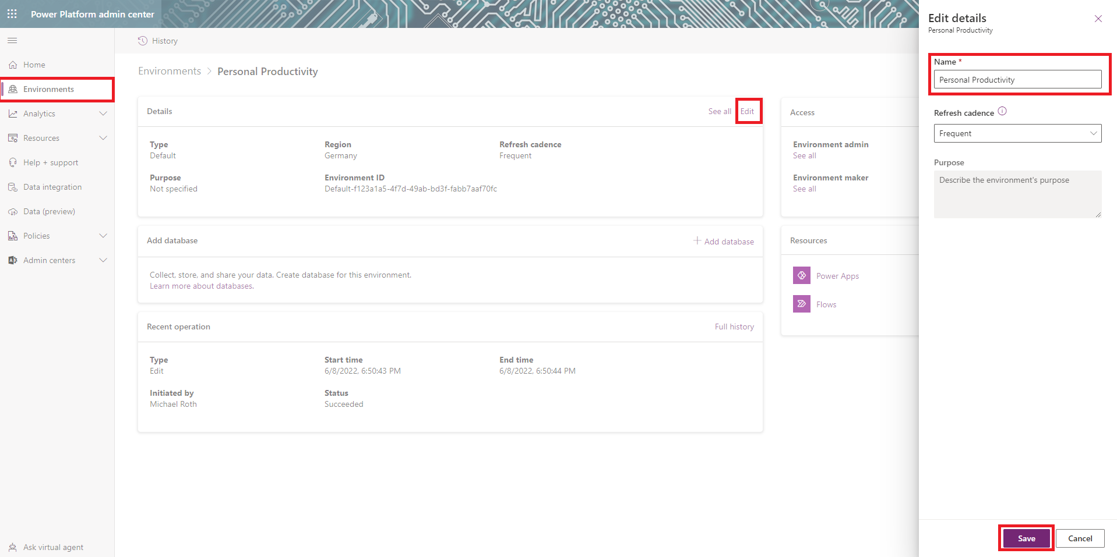Click the Start time value

click(x=362, y=371)
